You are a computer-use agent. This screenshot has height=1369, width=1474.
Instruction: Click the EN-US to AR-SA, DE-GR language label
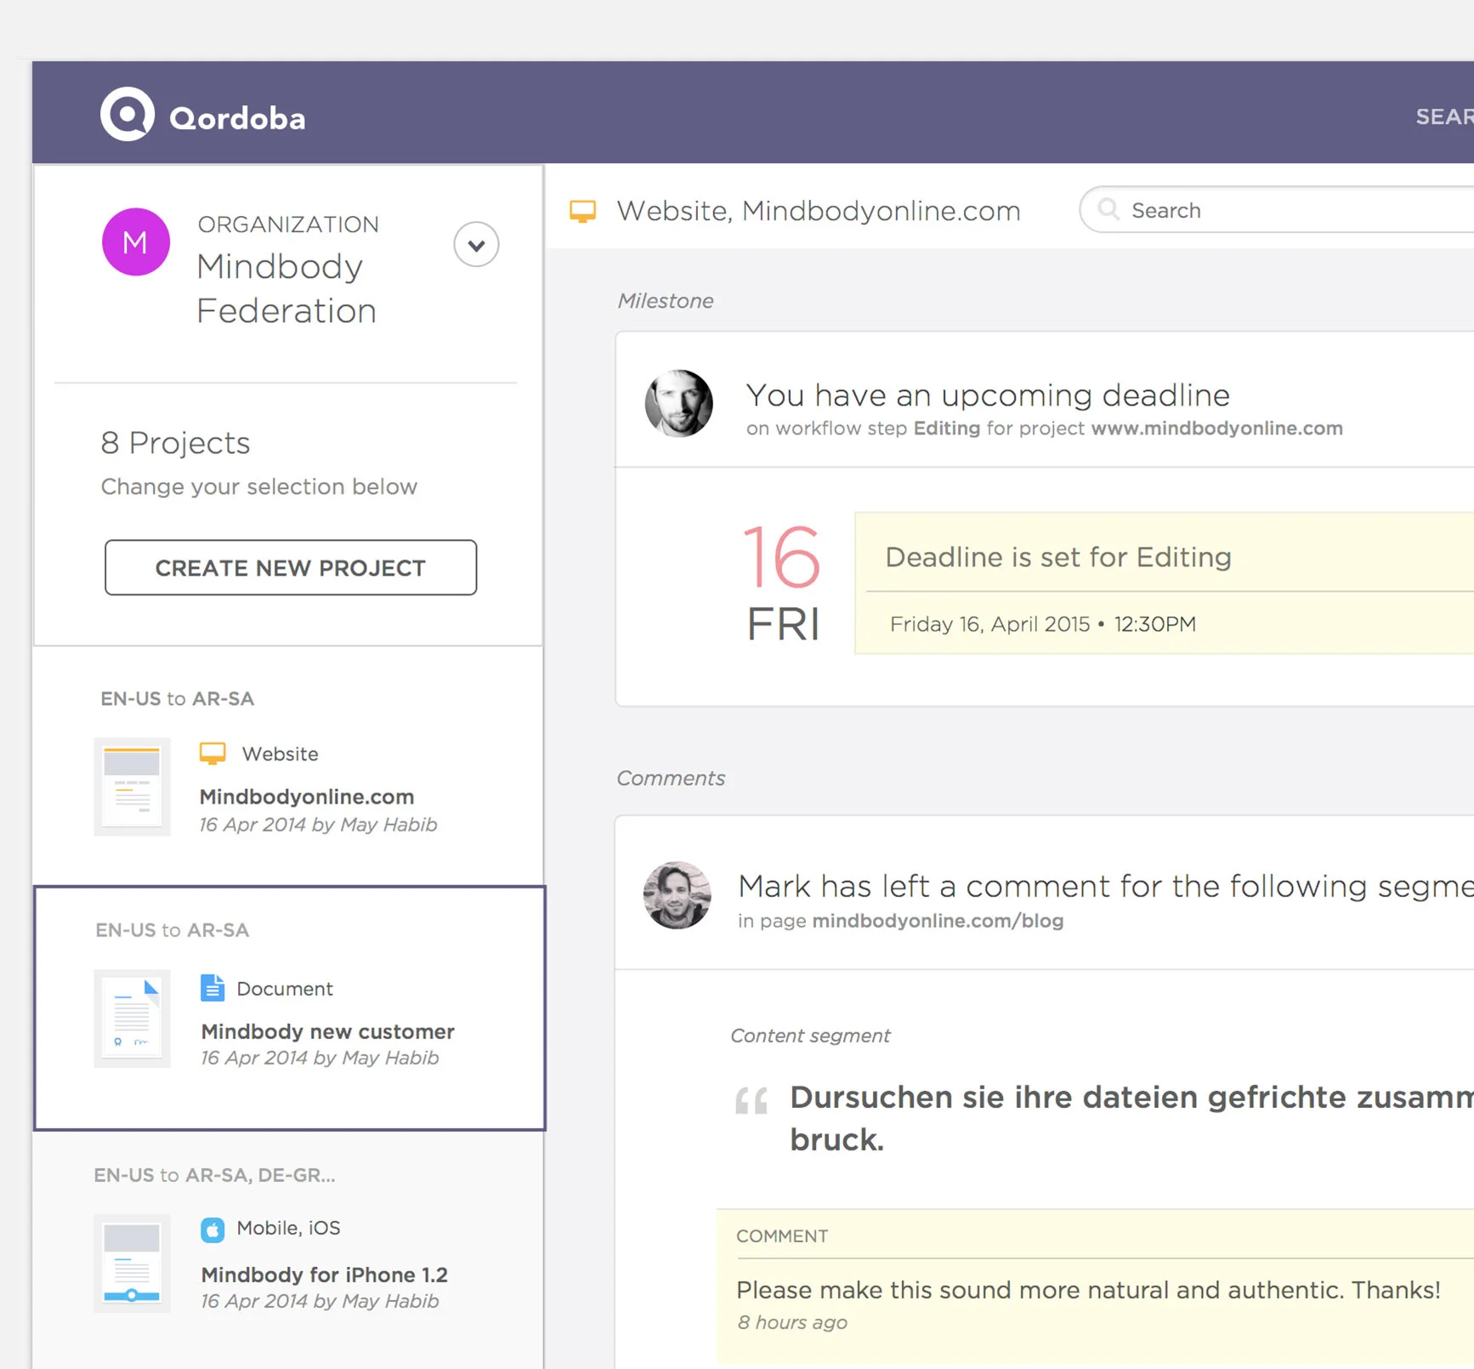click(x=214, y=1175)
